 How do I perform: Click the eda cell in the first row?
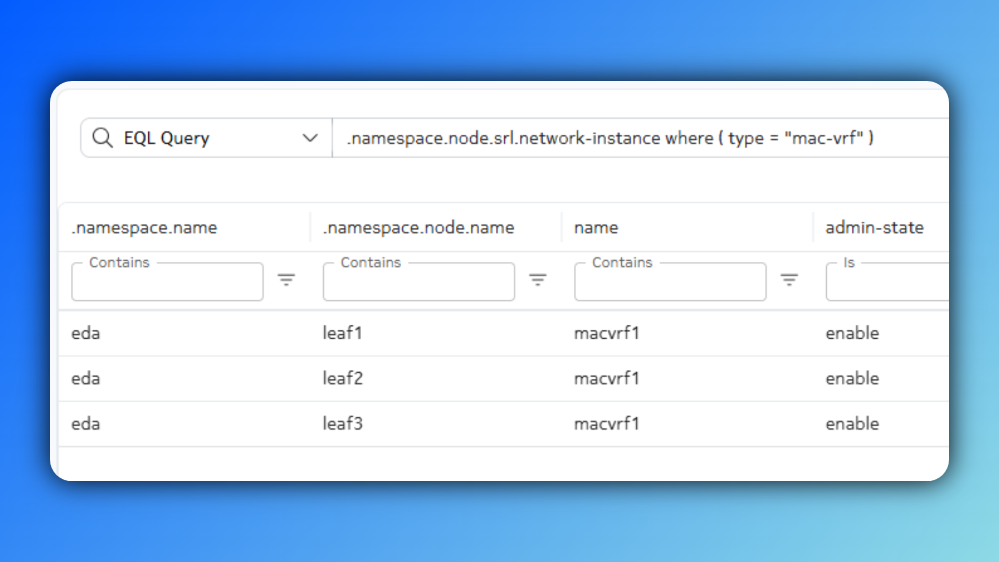click(x=85, y=333)
